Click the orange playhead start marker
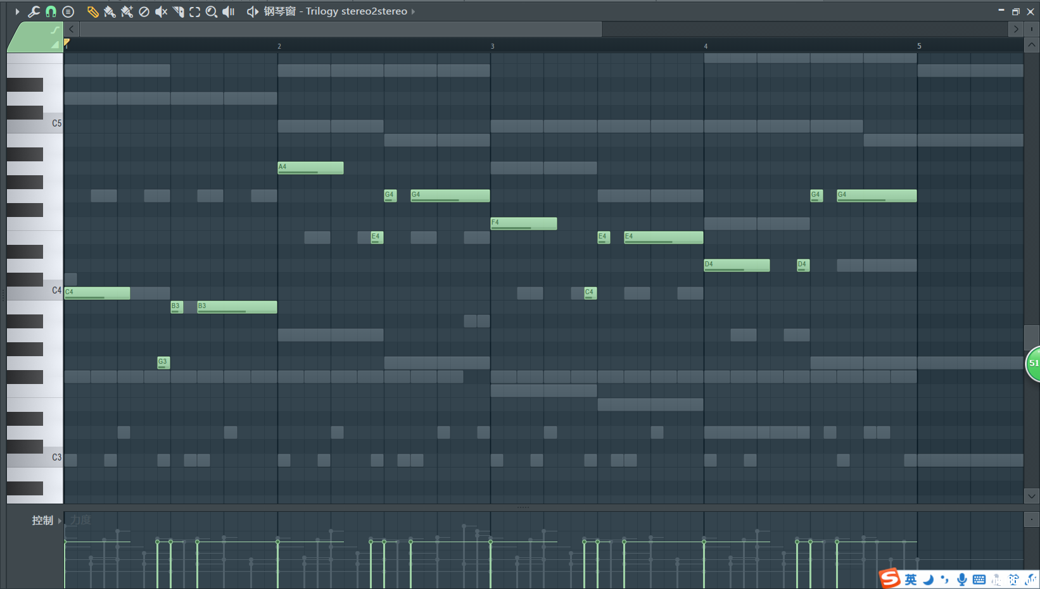The image size is (1040, 589). (67, 42)
